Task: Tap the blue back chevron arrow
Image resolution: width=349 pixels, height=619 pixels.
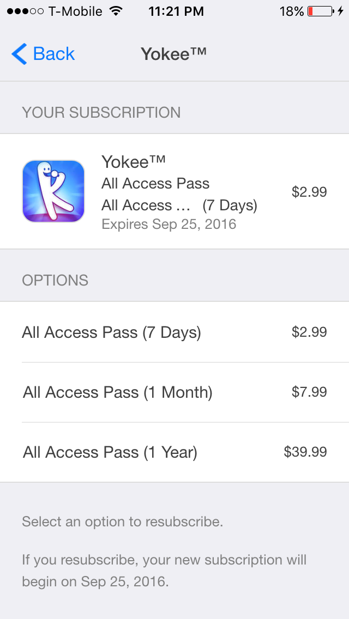Action: [19, 54]
